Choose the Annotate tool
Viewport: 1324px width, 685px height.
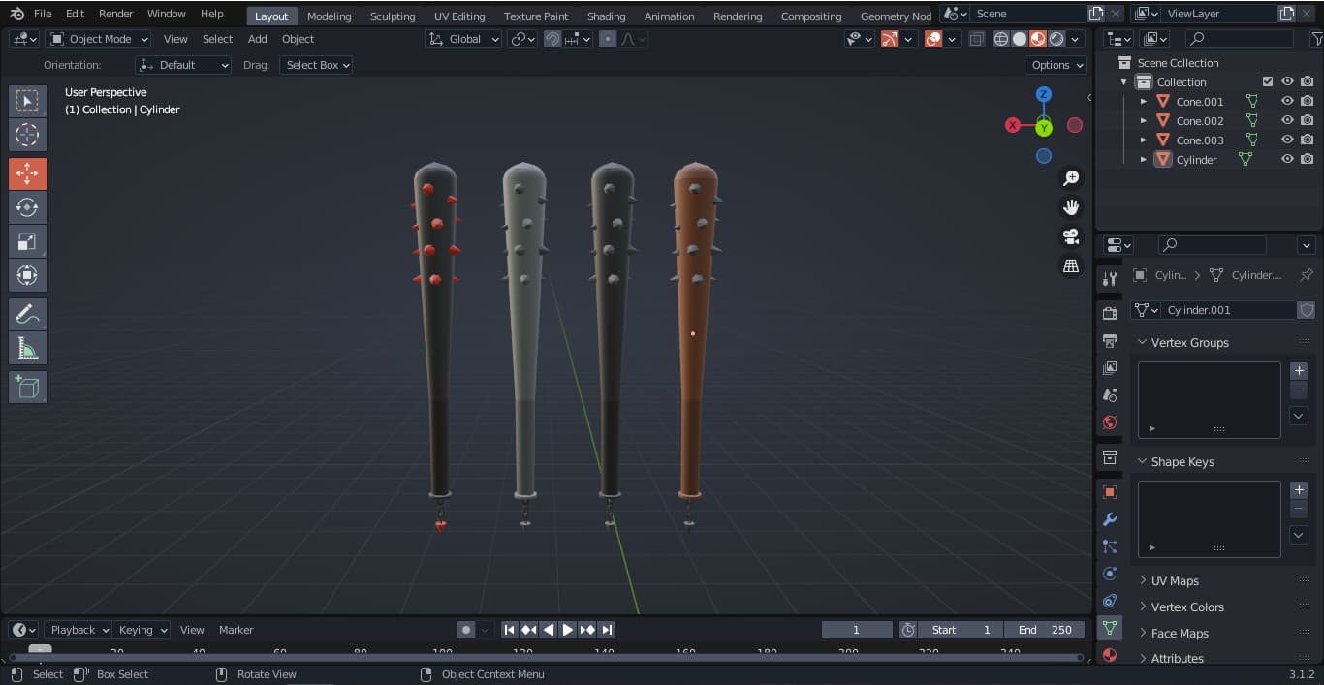pos(27,314)
